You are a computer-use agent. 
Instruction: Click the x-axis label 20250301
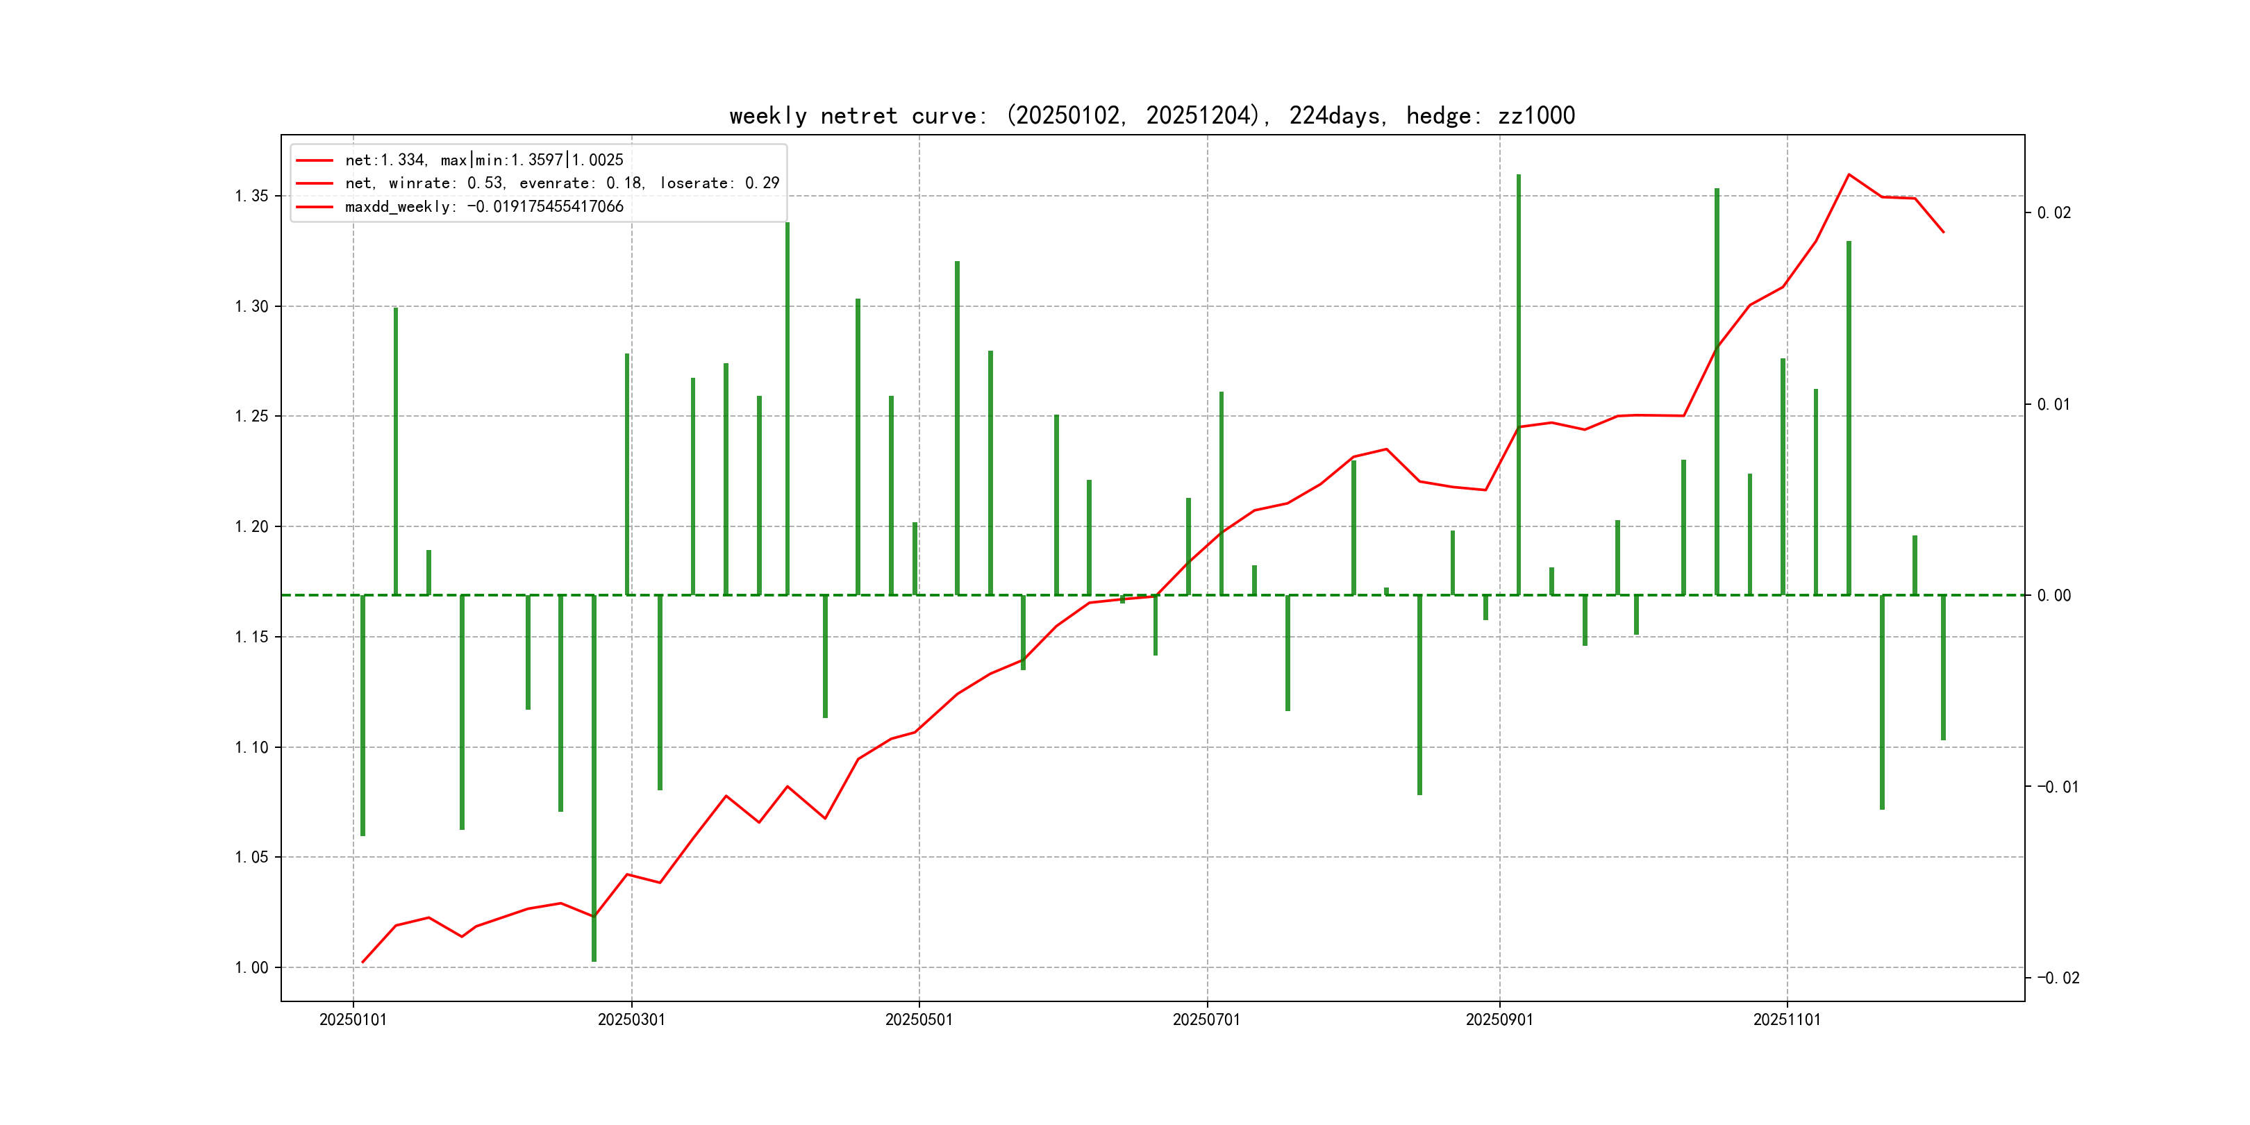[631, 1019]
